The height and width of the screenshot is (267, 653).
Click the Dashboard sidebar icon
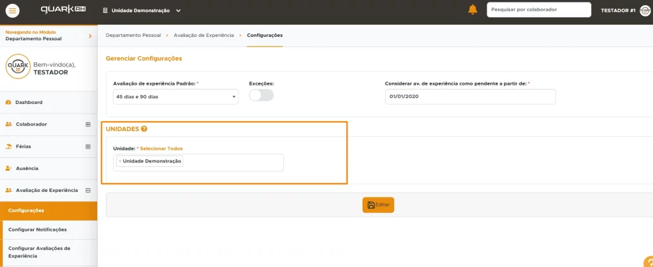[x=9, y=103]
